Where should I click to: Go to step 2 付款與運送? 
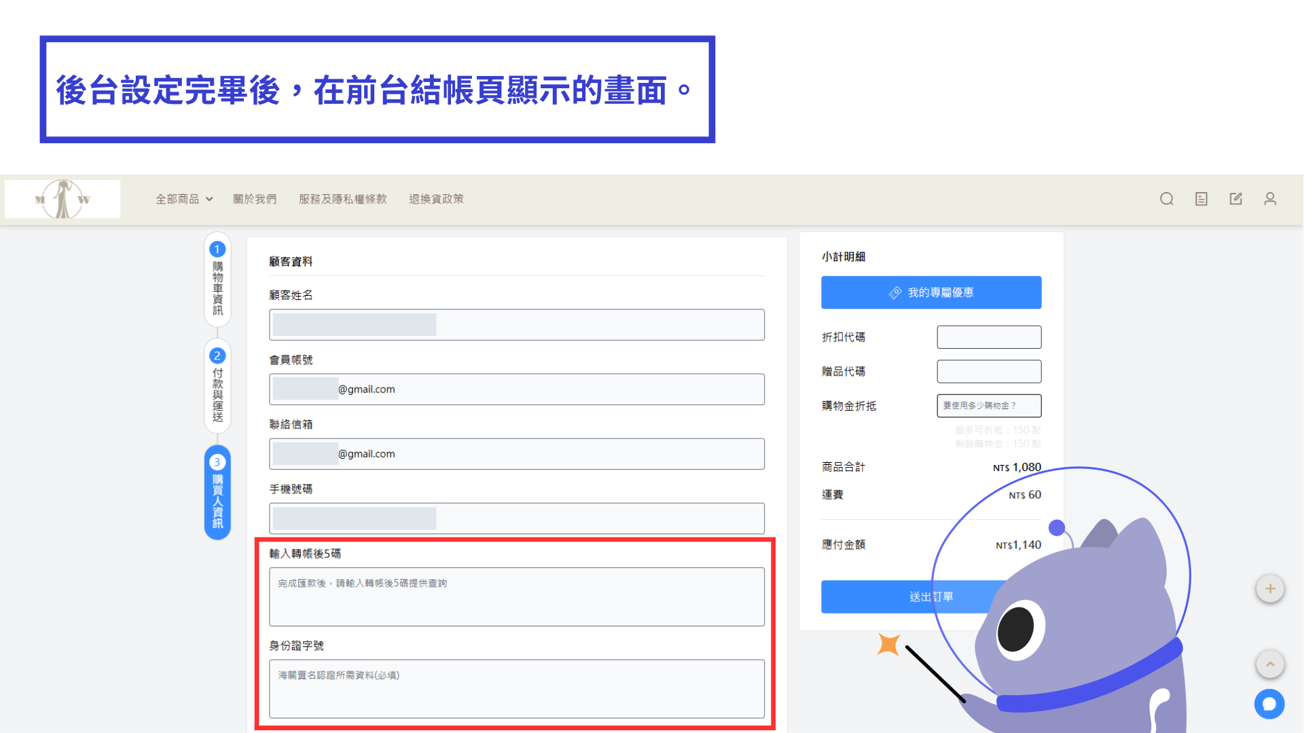click(x=217, y=386)
